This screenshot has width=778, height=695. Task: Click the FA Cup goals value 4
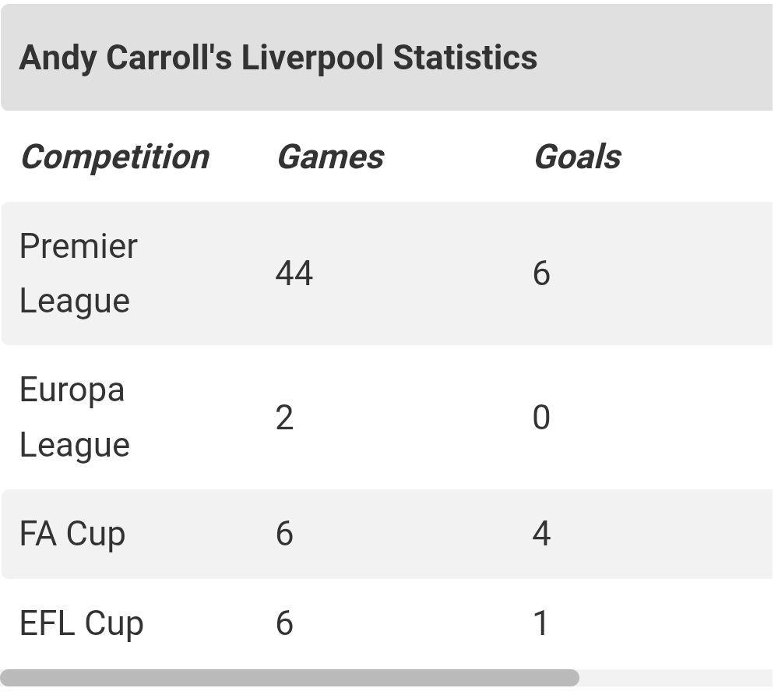(541, 534)
